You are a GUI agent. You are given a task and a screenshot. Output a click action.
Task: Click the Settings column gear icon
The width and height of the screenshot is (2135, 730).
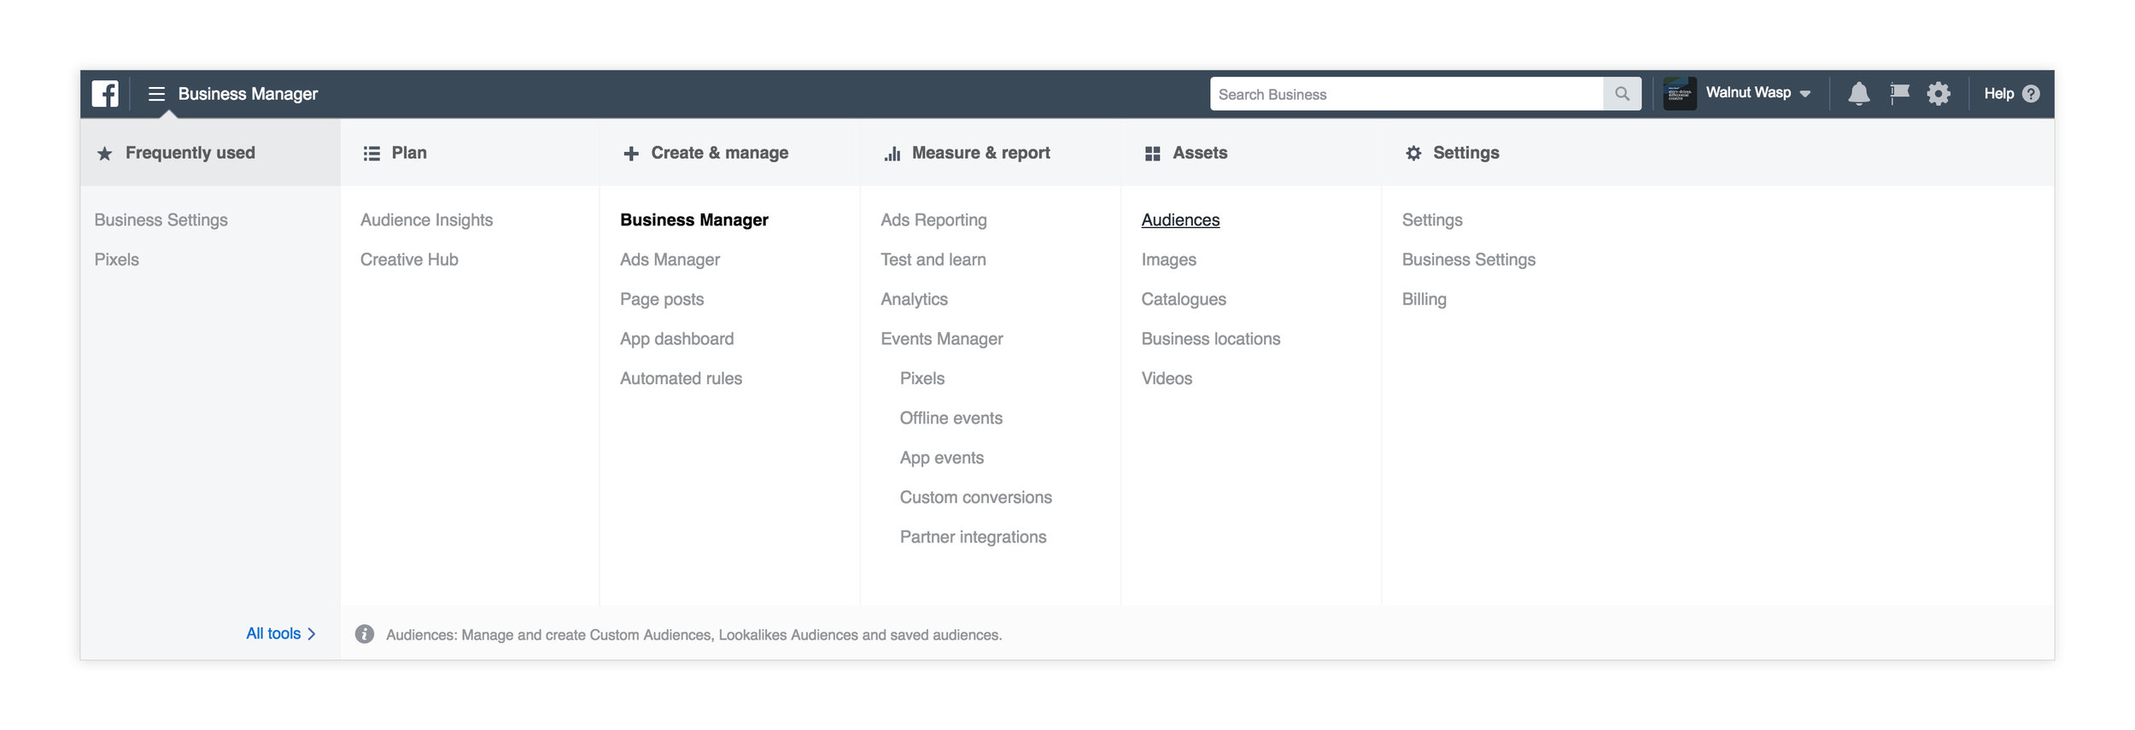(1413, 154)
